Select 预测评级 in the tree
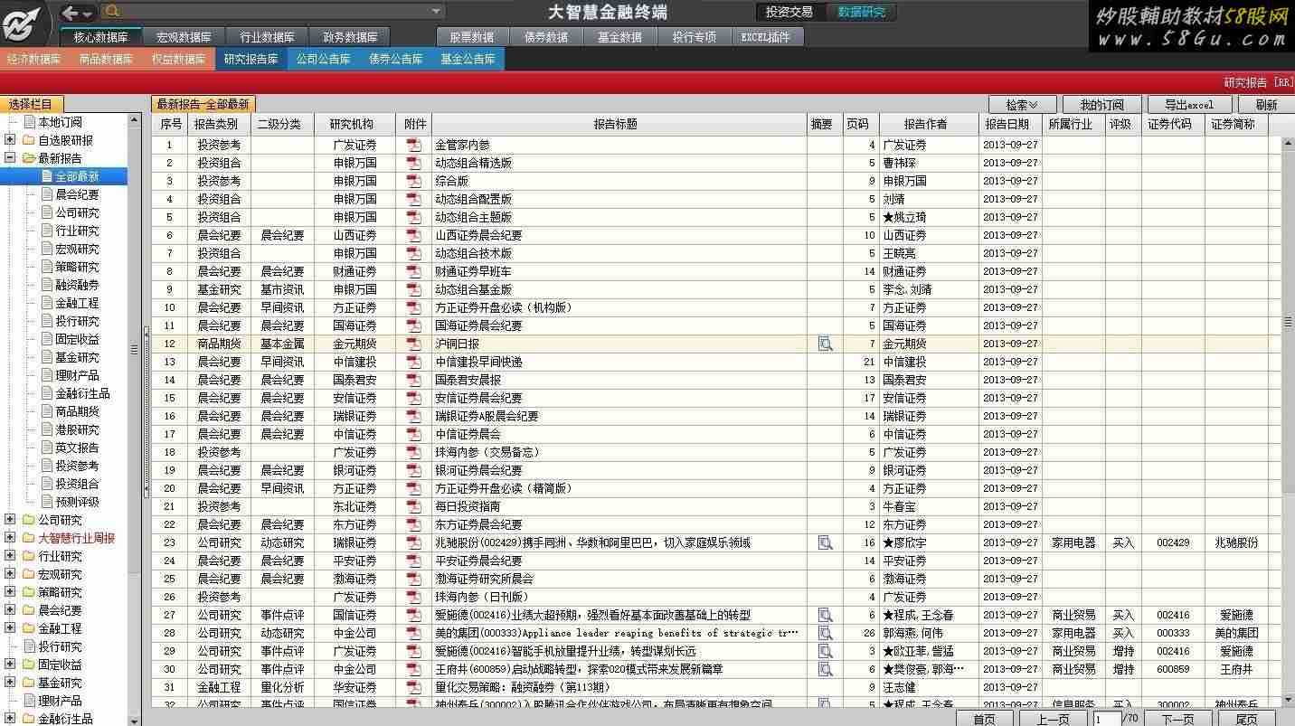The image size is (1295, 726). pos(77,502)
